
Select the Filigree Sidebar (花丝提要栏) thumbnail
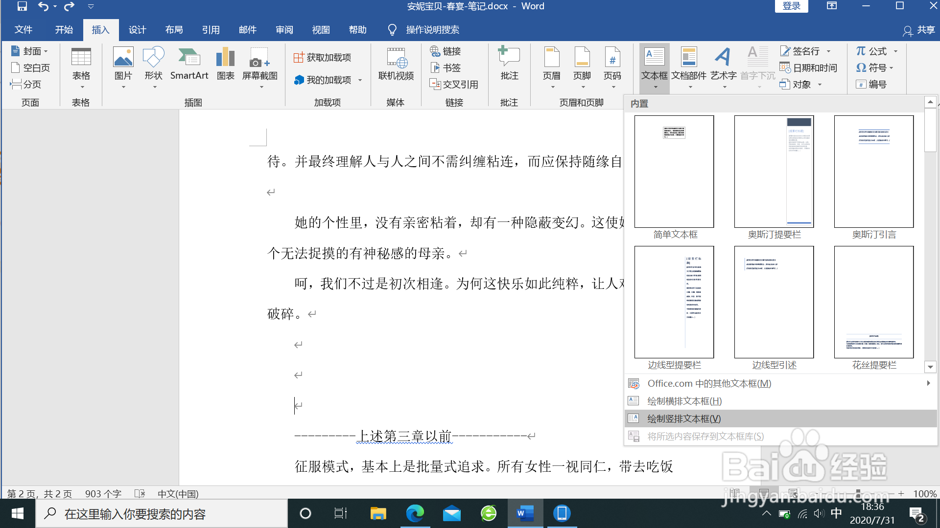[x=874, y=302]
